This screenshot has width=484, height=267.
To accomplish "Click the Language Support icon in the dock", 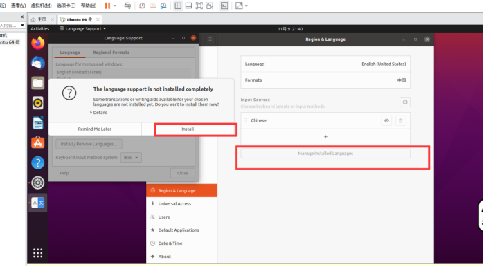I will pyautogui.click(x=37, y=203).
